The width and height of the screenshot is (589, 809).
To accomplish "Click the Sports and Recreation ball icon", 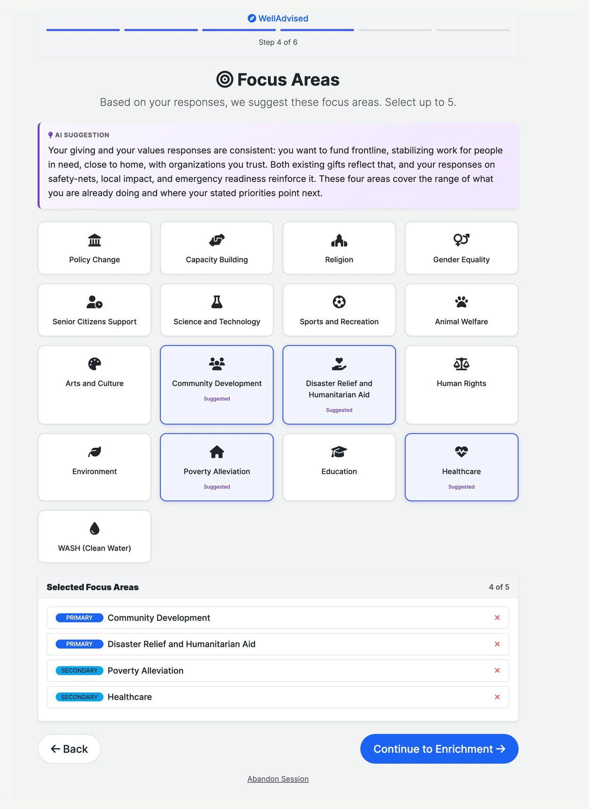I will pos(339,302).
